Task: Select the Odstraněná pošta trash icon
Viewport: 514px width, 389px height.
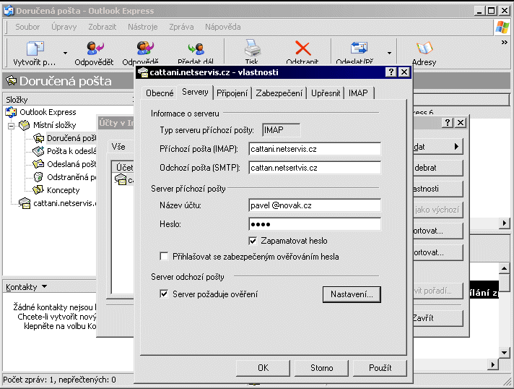Action: 38,177
